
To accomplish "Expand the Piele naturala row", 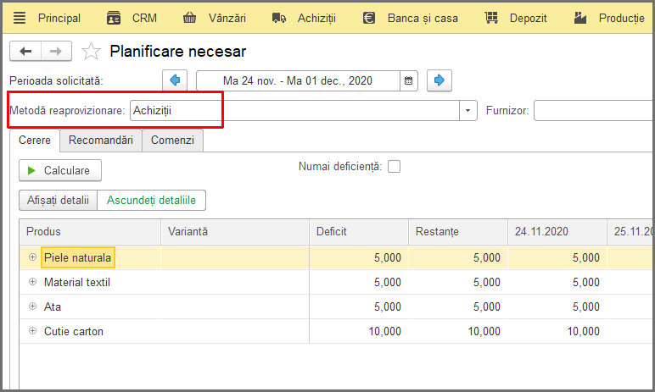I will [x=32, y=257].
